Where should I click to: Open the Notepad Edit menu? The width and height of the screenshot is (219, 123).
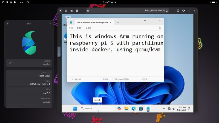[x=79, y=28]
